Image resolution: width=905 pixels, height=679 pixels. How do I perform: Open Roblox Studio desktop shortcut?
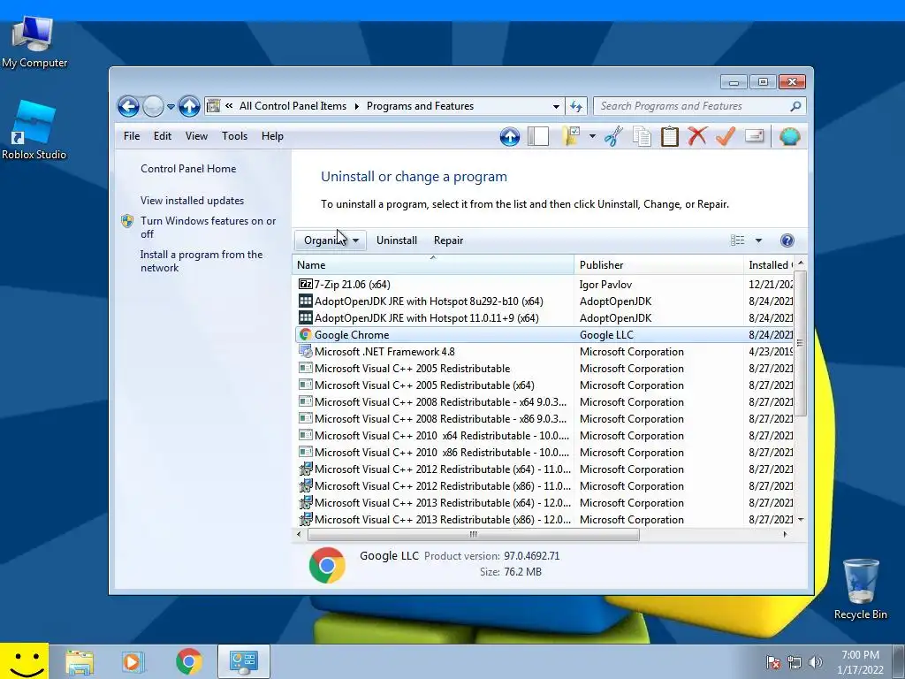34,130
